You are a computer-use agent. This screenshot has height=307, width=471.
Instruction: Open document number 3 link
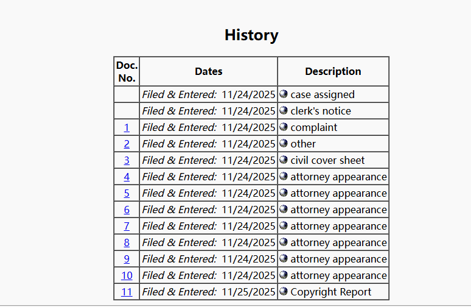click(127, 161)
